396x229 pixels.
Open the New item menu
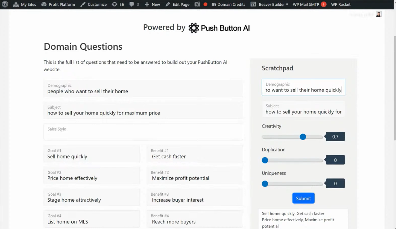(152, 4)
